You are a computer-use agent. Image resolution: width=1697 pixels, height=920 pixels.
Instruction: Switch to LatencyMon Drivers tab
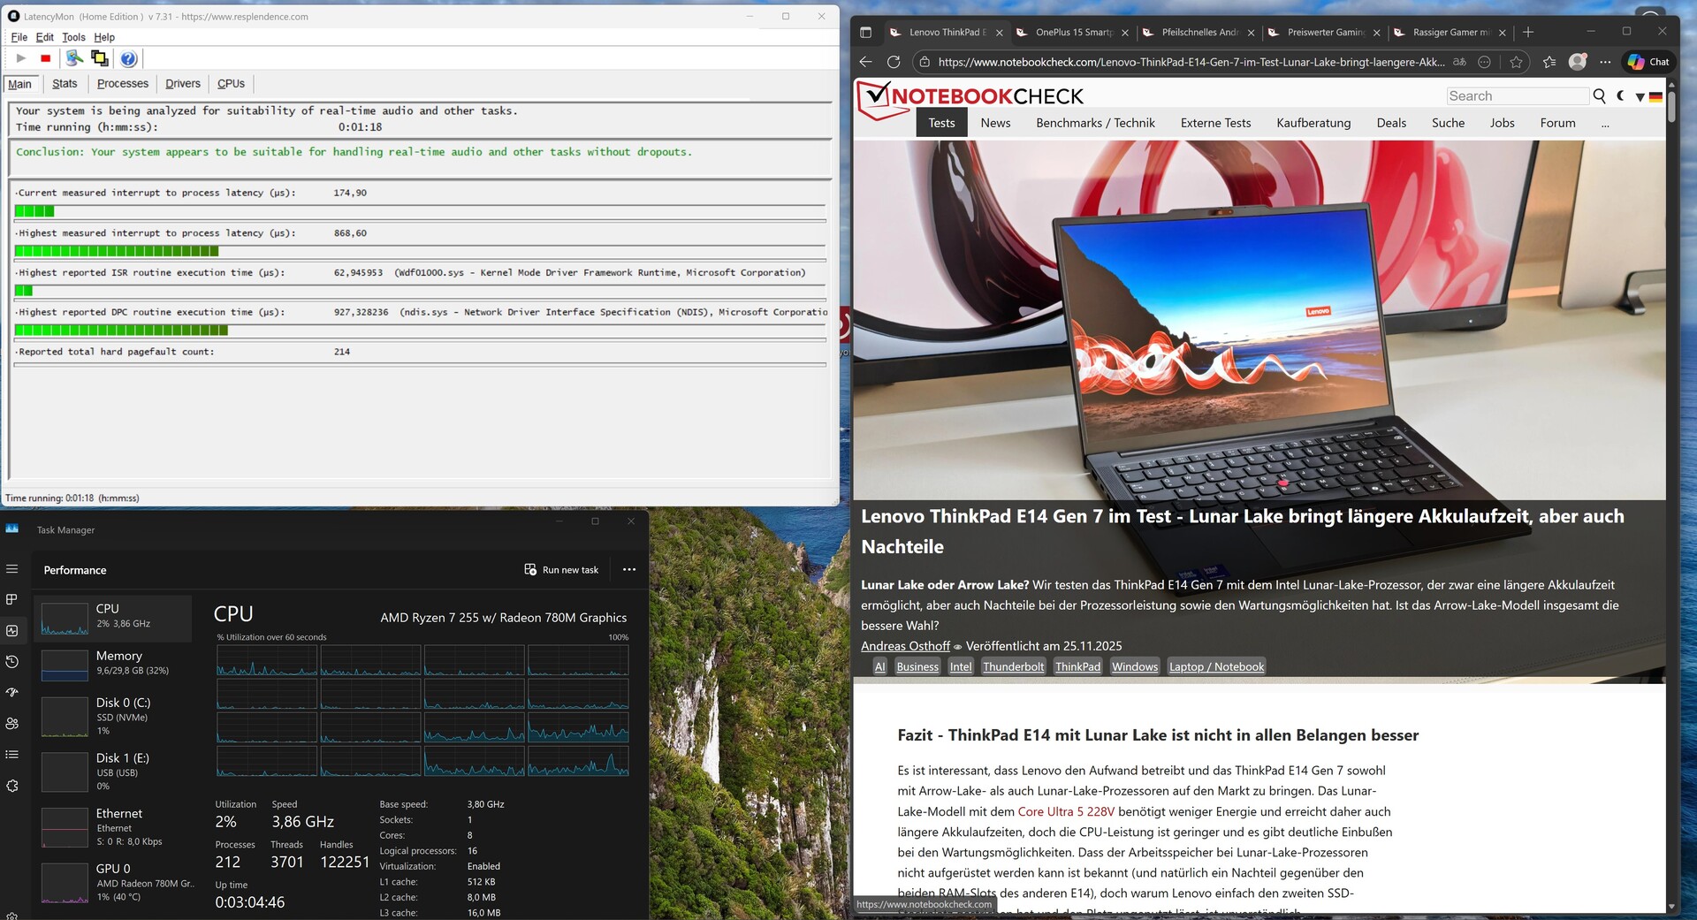click(183, 84)
